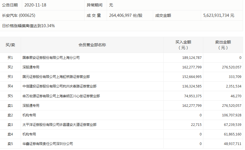Image resolution: width=245 pixels, height=150 pixels.
Task: Click the 买1 buy amount 189,124,787
Action: click(x=190, y=58)
